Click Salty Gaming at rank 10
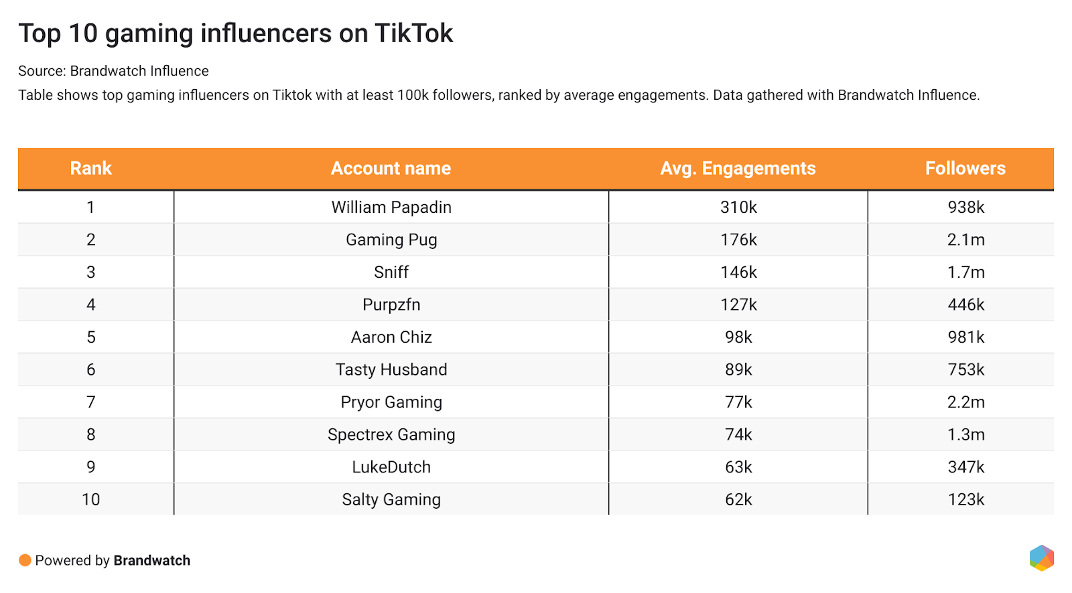This screenshot has width=1072, height=593. point(391,500)
